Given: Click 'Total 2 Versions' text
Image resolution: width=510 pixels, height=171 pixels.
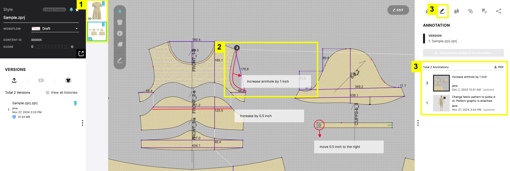Looking at the screenshot, I should click(18, 93).
